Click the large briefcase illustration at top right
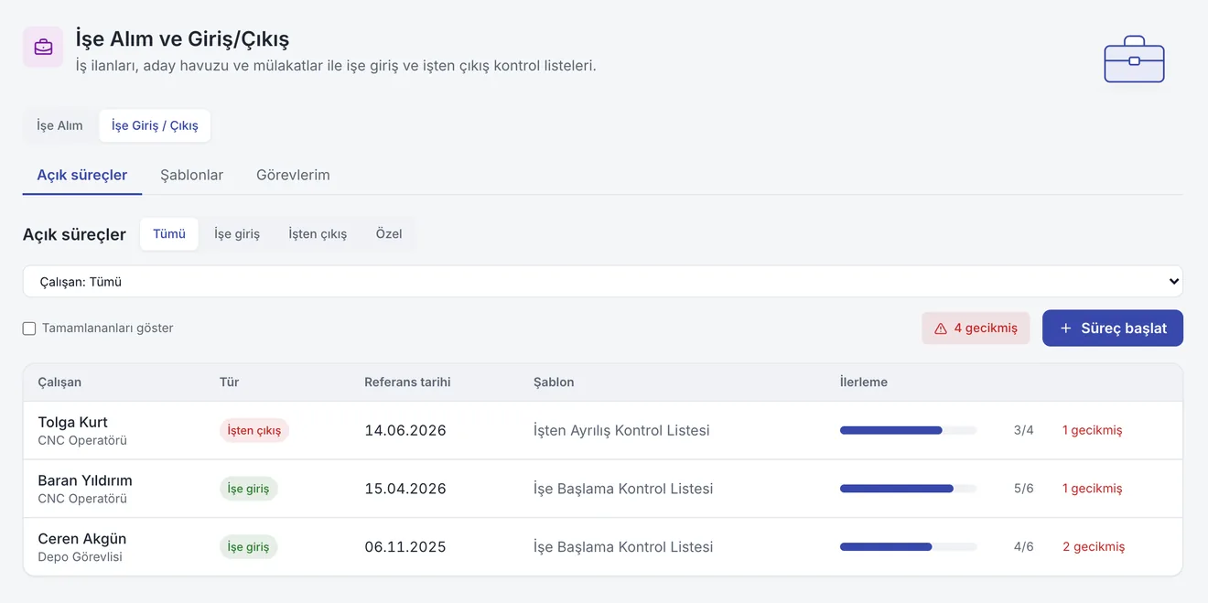Image resolution: width=1208 pixels, height=603 pixels. tap(1134, 59)
